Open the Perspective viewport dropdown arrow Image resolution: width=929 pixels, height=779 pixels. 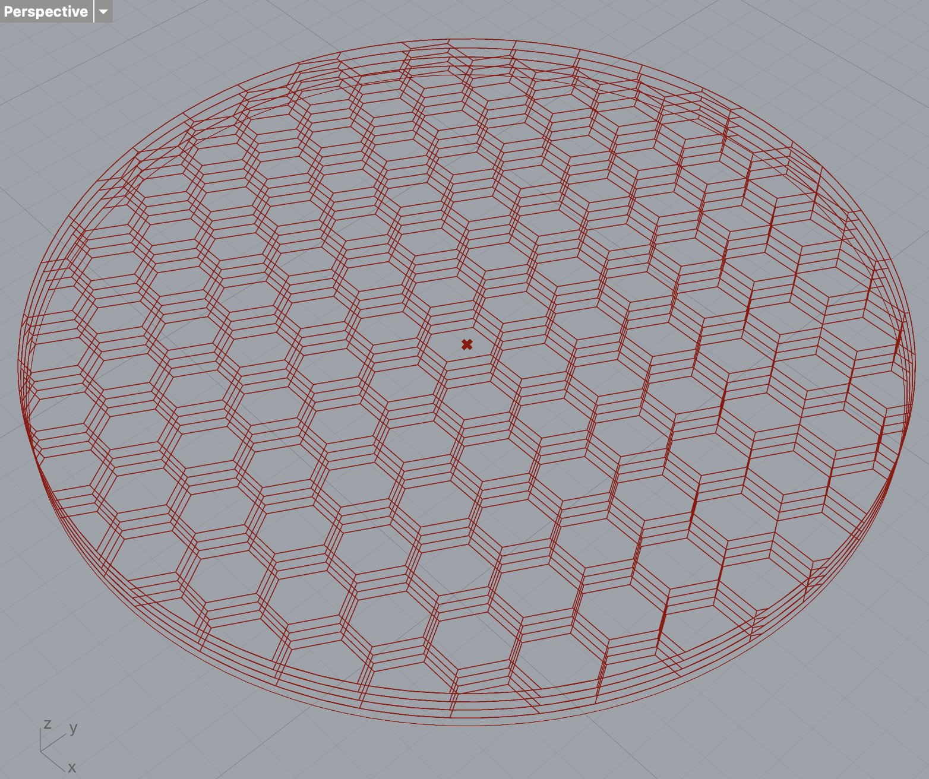[103, 11]
